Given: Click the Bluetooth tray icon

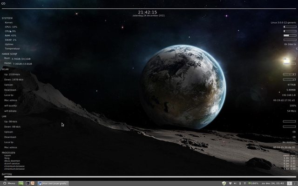Looking at the screenshot, I should pyautogui.click(x=240, y=183).
